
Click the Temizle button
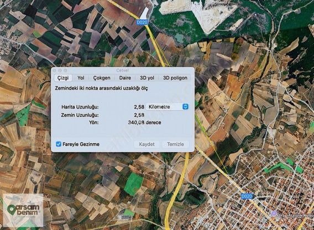(x=175, y=144)
